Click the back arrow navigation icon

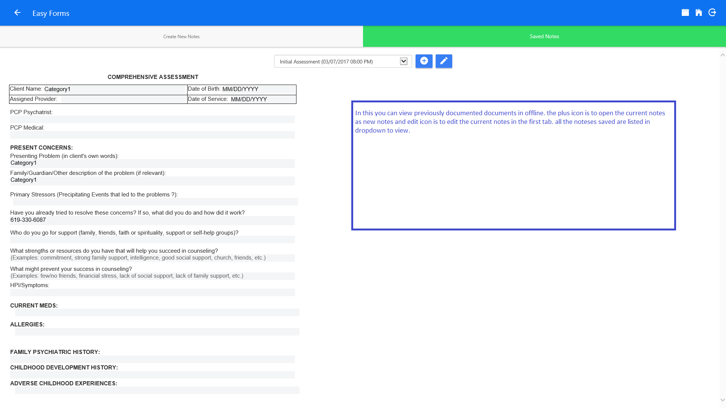point(17,12)
